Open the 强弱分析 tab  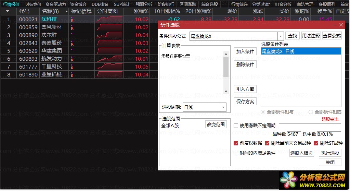(x=144, y=4)
